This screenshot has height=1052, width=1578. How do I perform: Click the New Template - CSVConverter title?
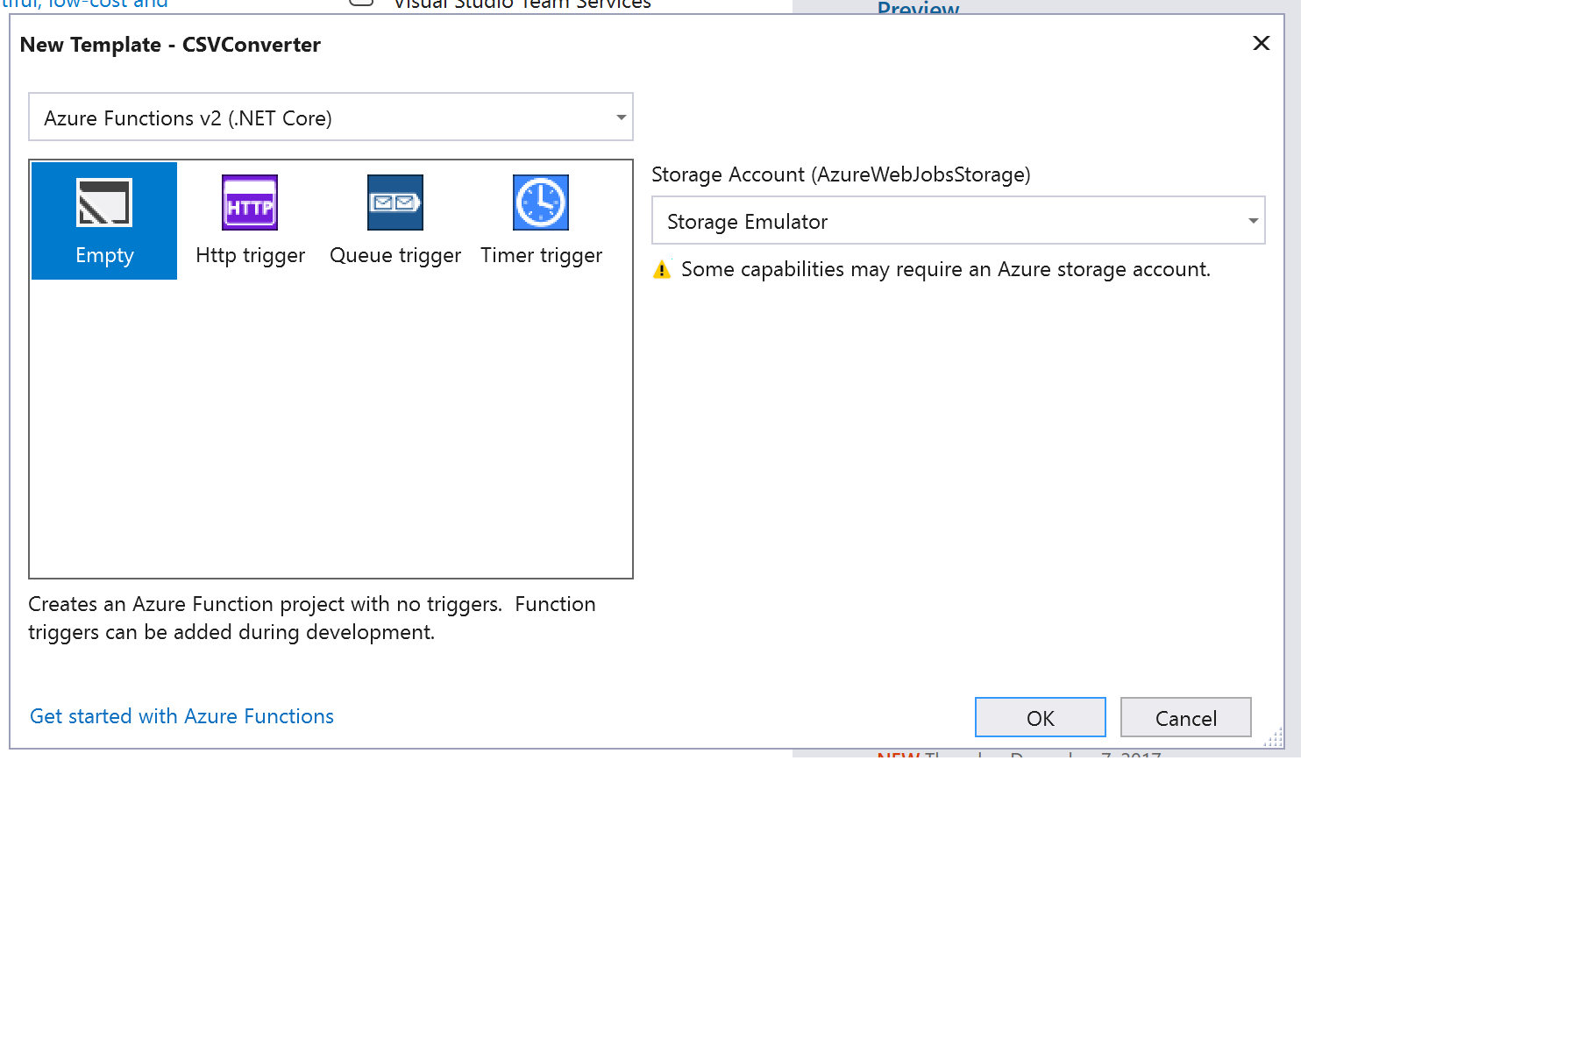(x=170, y=45)
